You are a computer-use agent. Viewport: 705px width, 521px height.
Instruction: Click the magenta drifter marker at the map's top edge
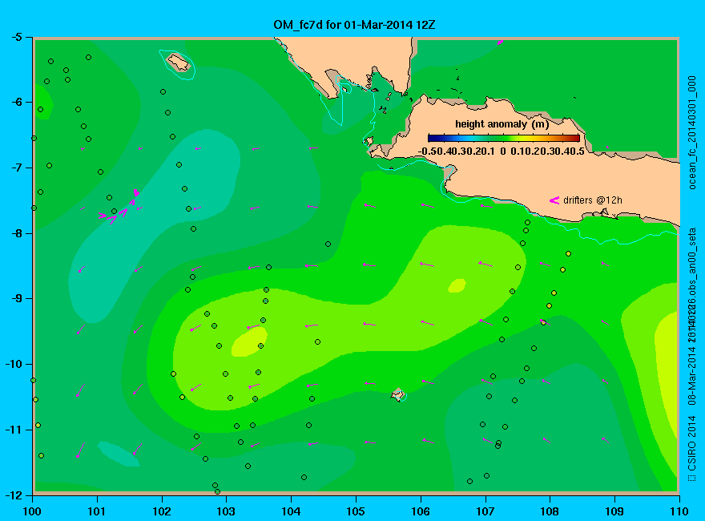pyautogui.click(x=501, y=42)
